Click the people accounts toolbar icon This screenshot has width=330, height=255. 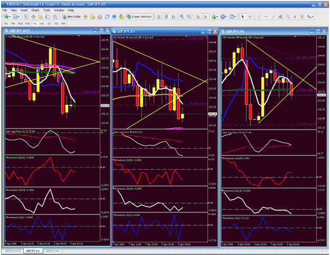pos(121,16)
